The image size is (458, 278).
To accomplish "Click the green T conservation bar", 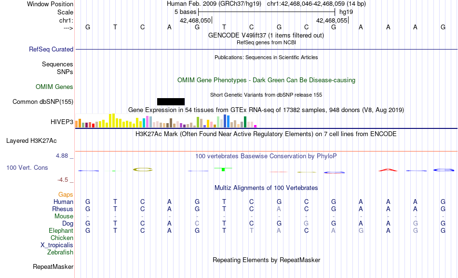I will (x=223, y=169).
